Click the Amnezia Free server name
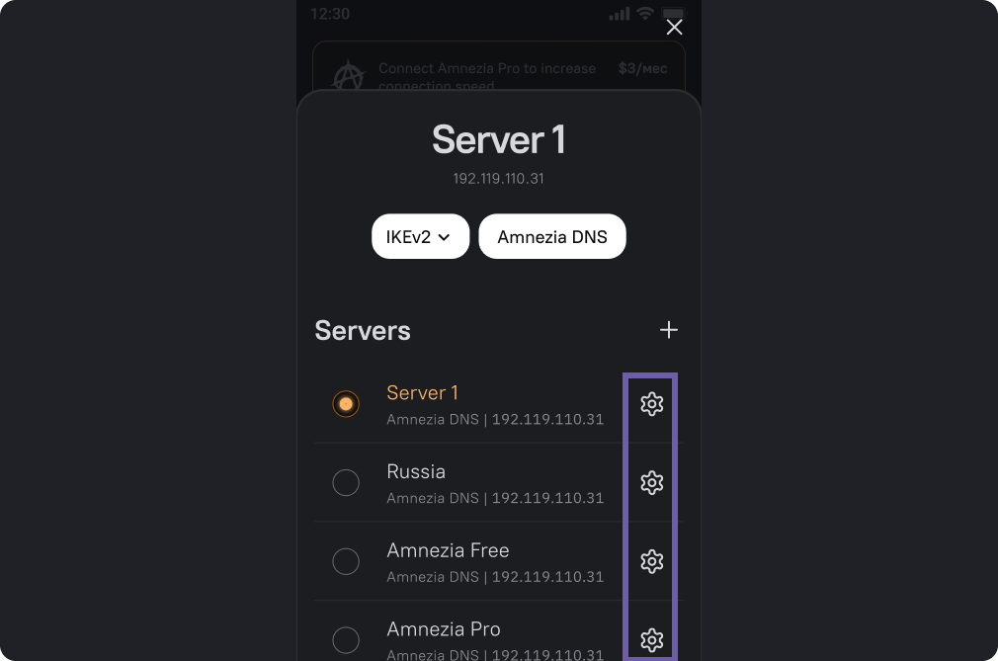 coord(448,550)
